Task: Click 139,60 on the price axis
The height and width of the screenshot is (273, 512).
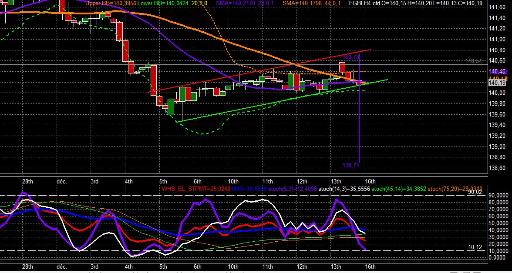Action: click(x=498, y=114)
